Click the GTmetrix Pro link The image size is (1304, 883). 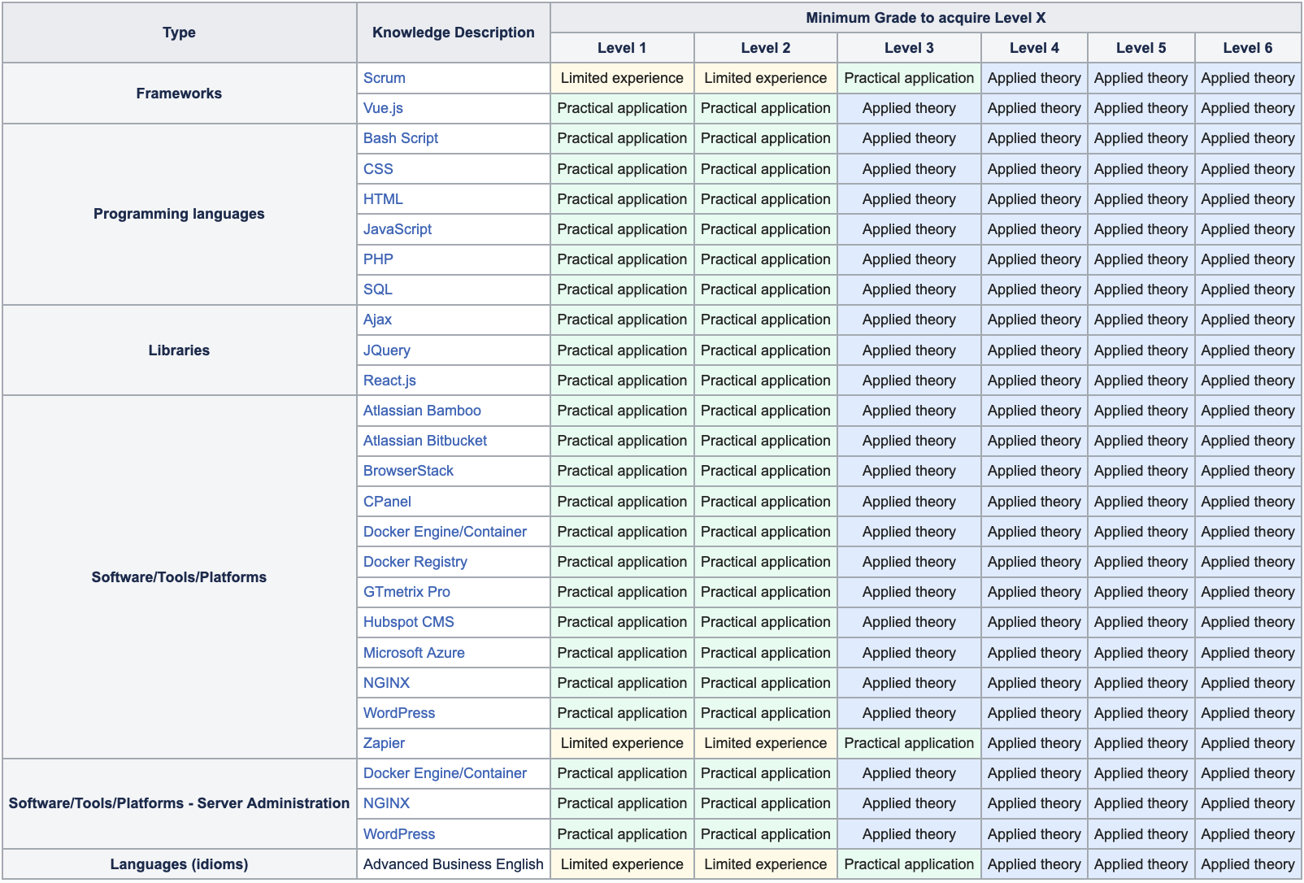click(x=406, y=592)
